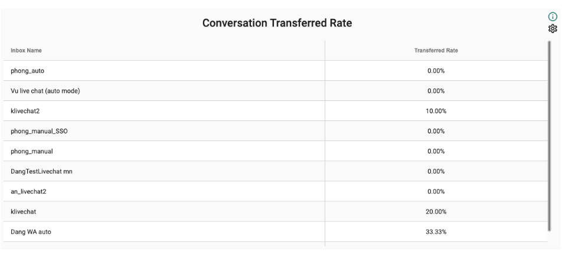Viewport: 562px width, 255px height.
Task: Select the klivechat inbox row
Action: point(275,211)
